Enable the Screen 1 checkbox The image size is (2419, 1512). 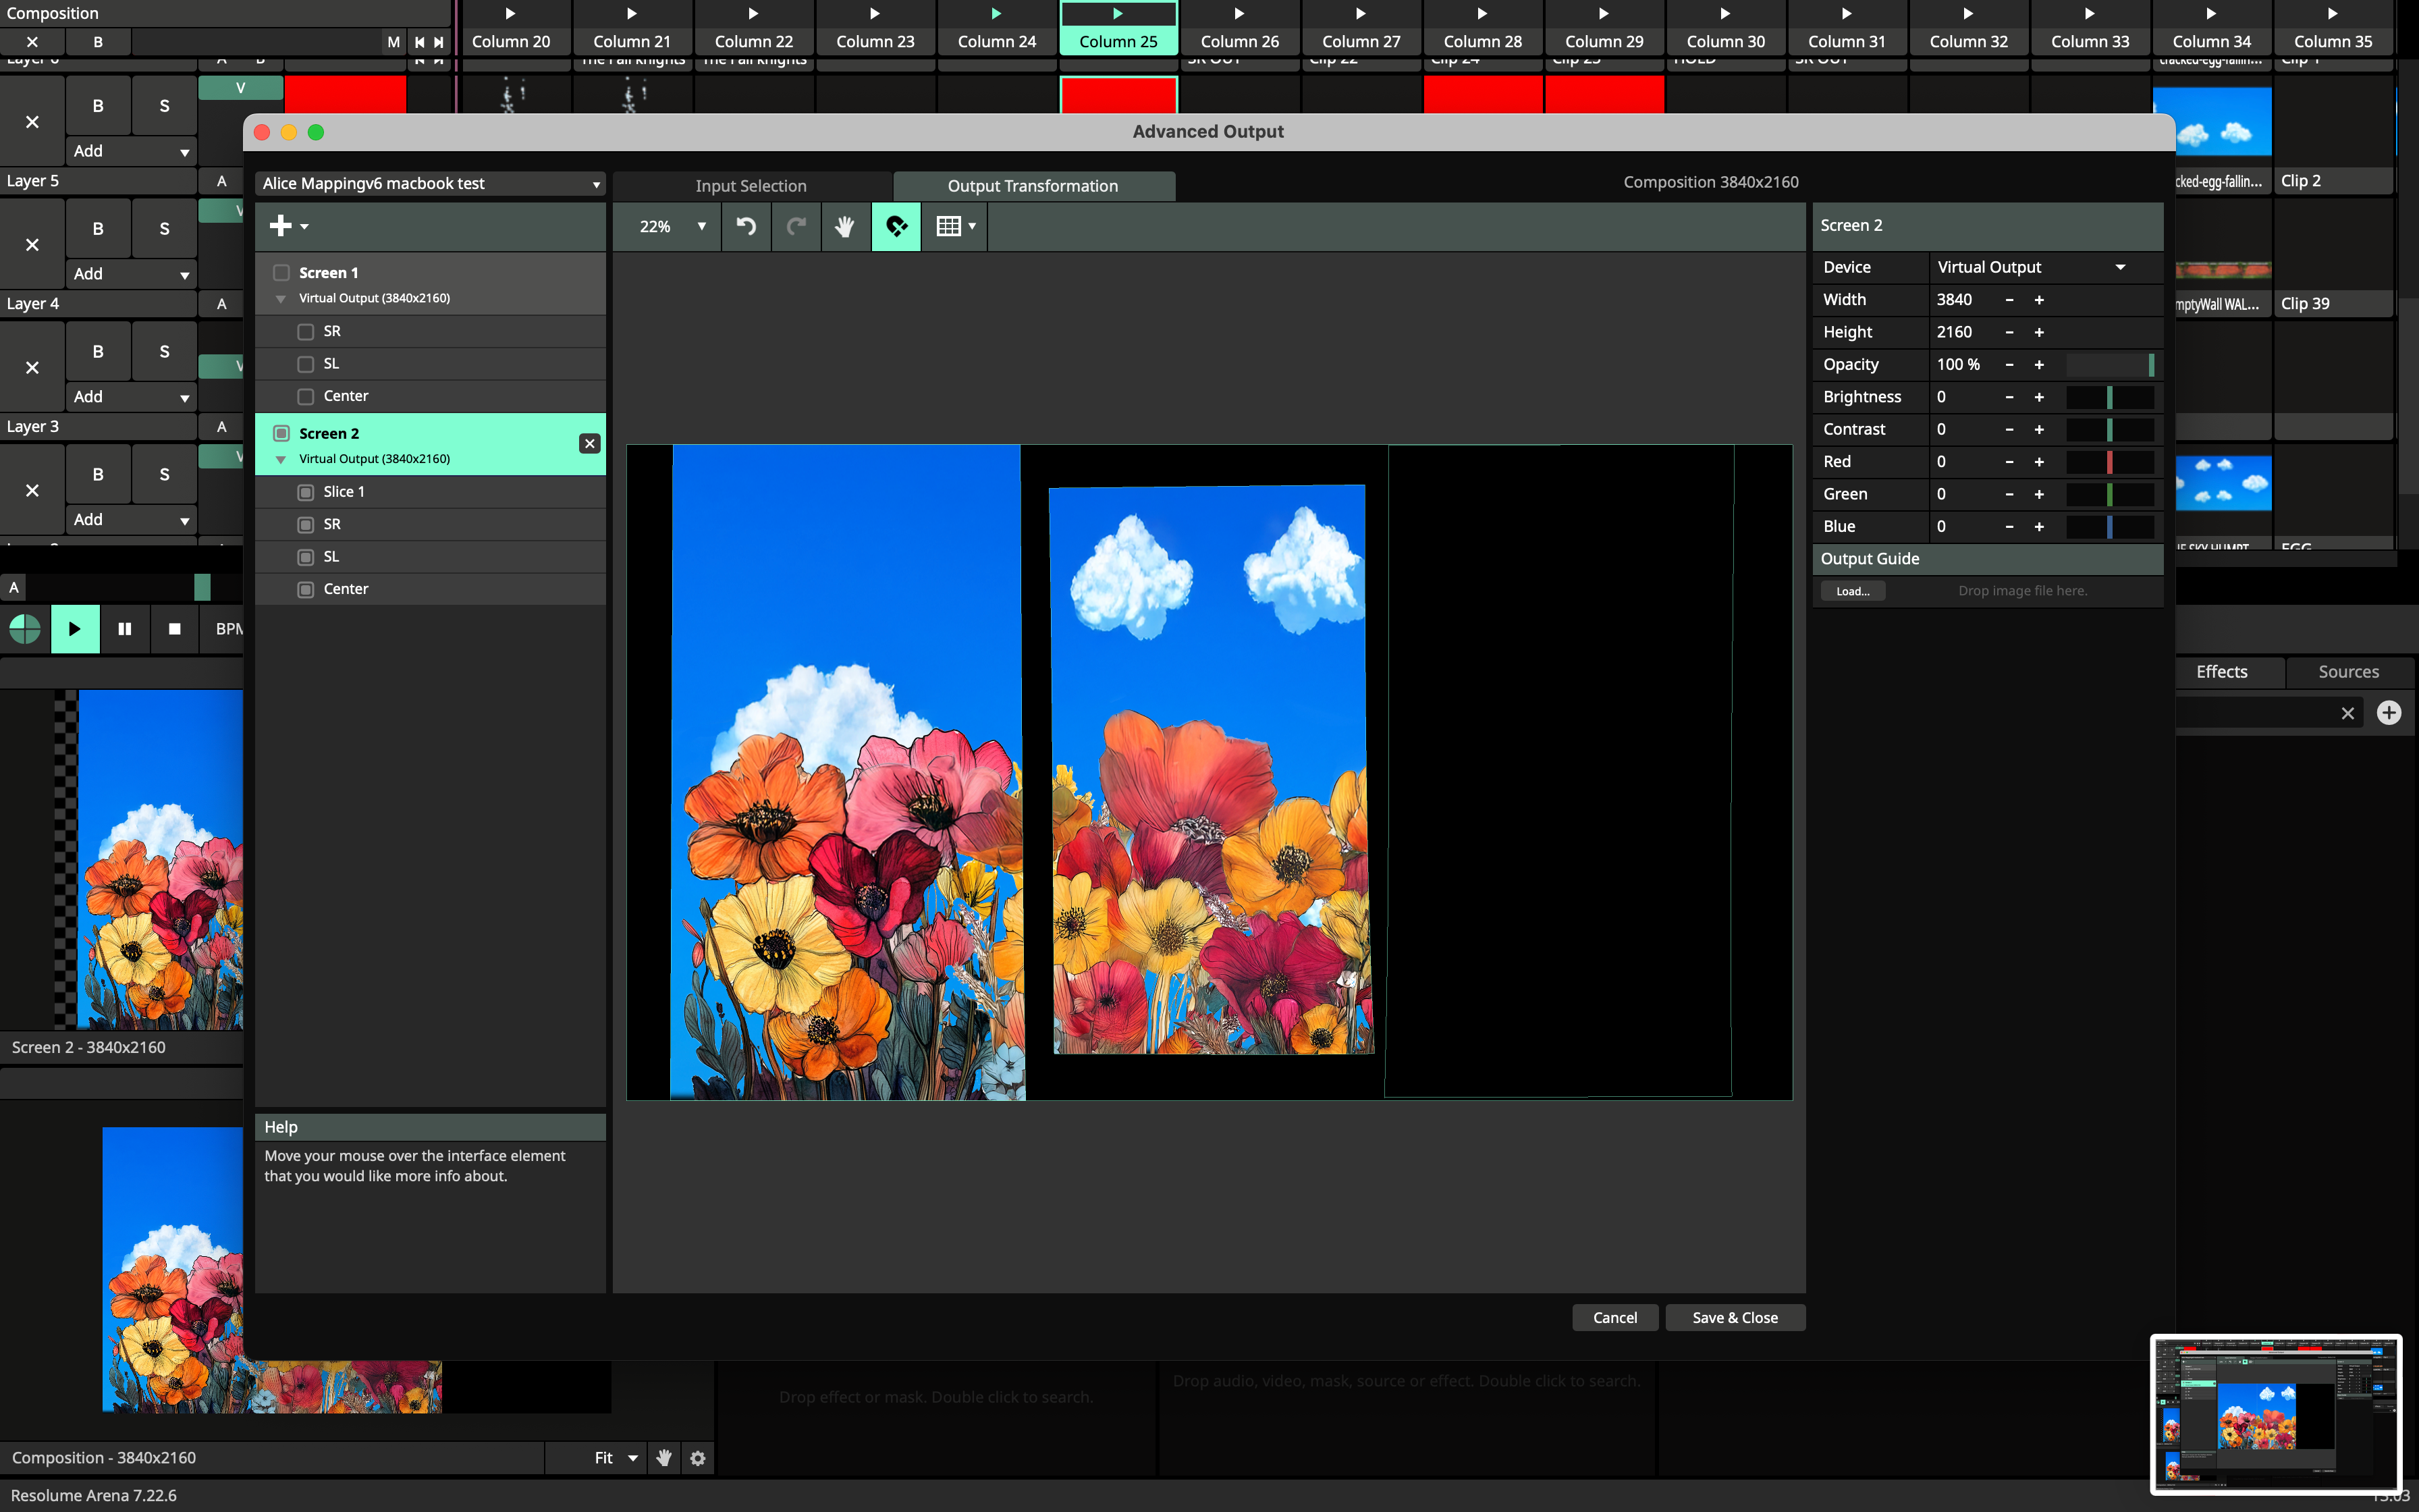282,273
